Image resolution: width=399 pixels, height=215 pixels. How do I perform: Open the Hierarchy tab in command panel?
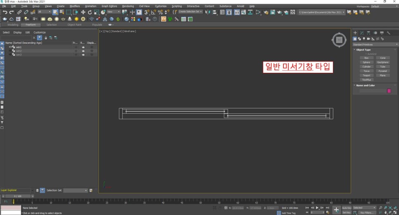(x=368, y=33)
